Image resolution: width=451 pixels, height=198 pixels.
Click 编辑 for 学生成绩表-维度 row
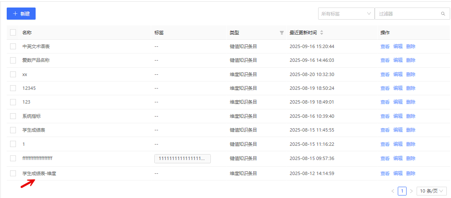398,173
